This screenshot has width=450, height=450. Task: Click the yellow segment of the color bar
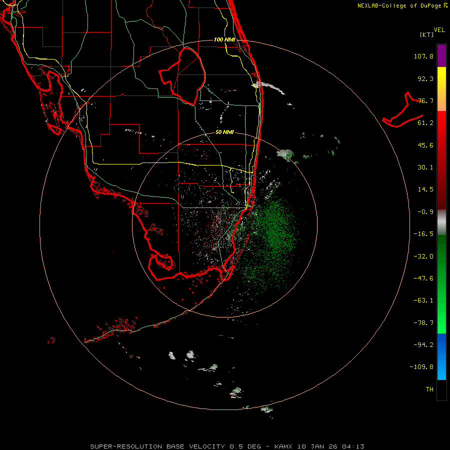(441, 77)
